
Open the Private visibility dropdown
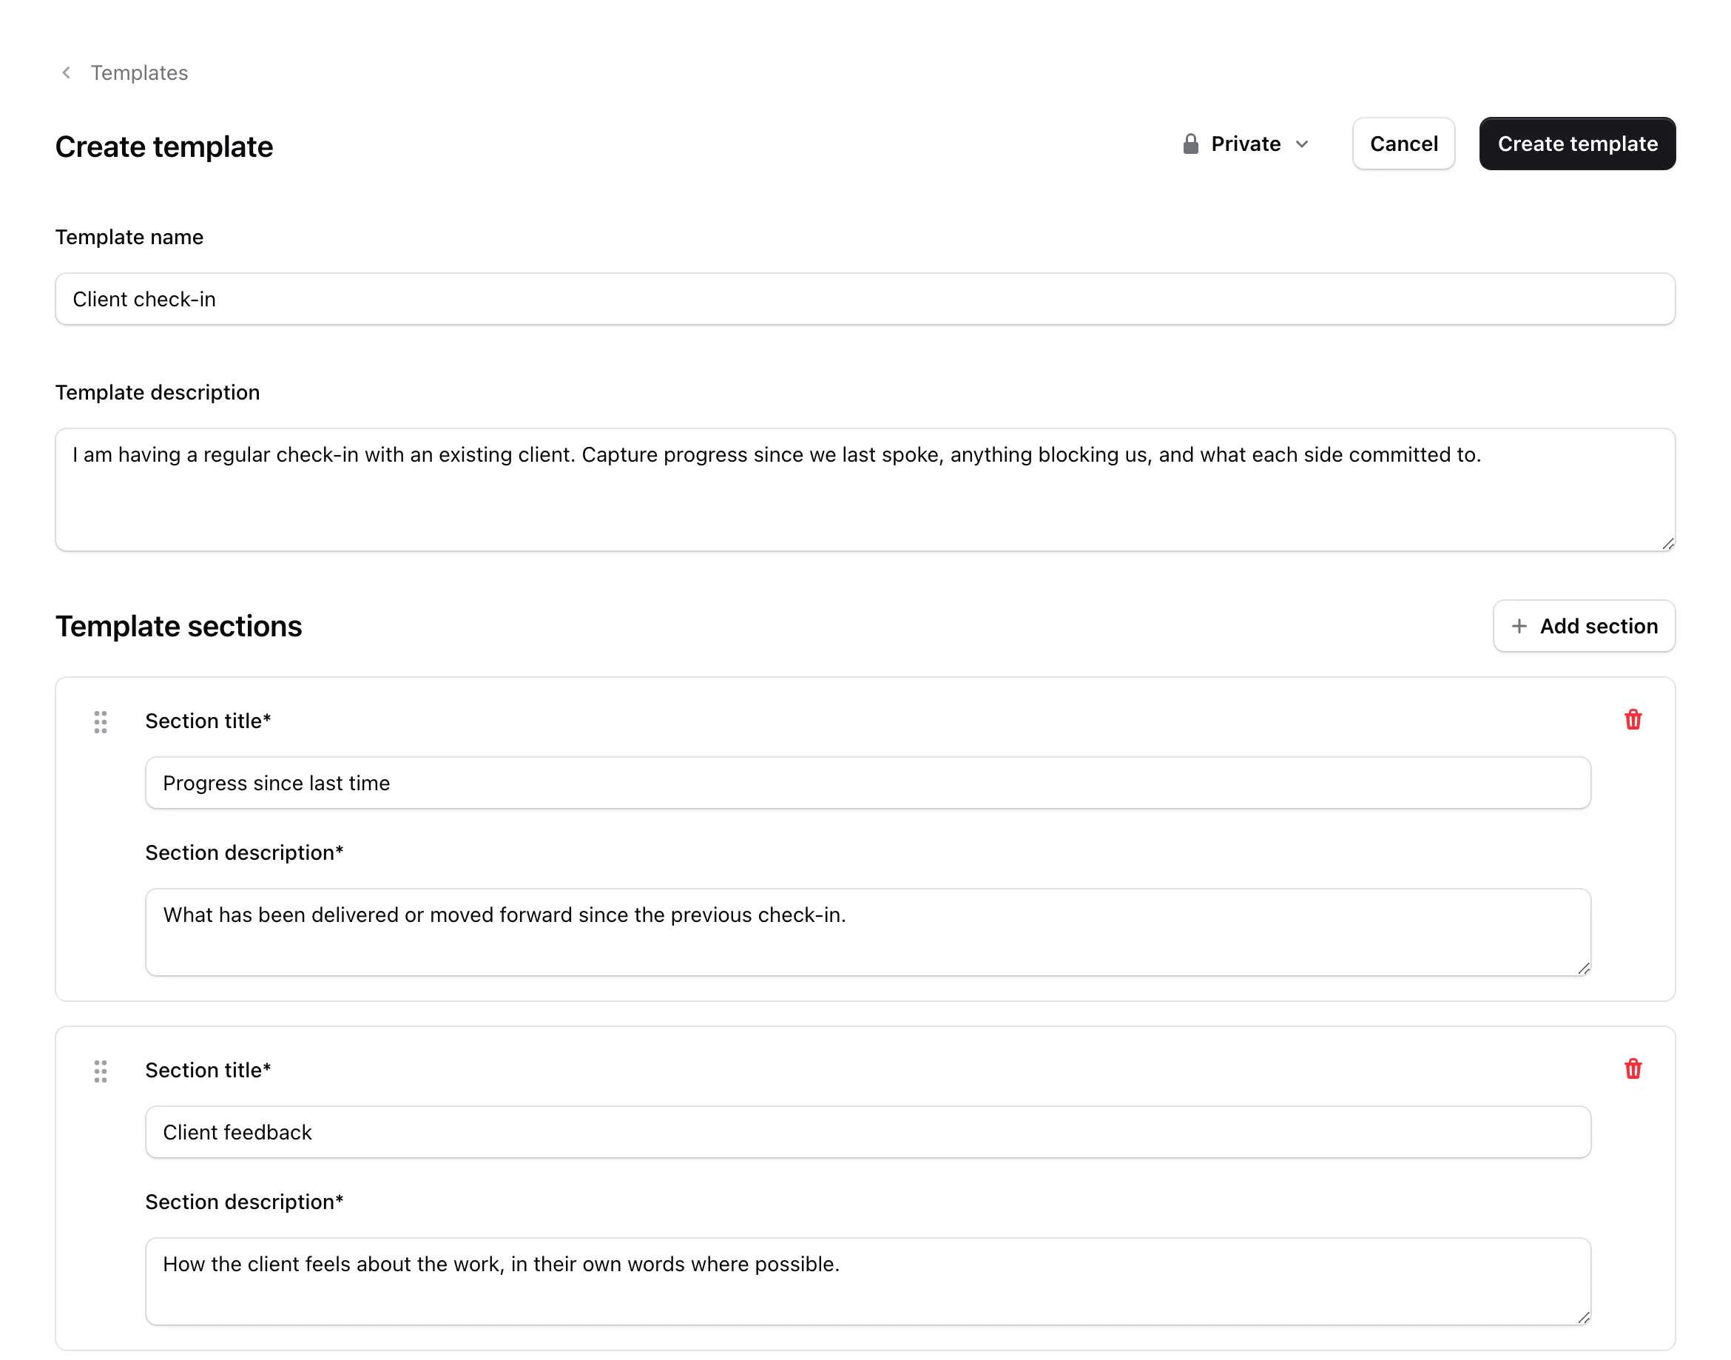[1246, 144]
